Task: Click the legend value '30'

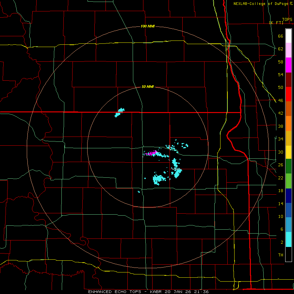Action: click(x=281, y=152)
